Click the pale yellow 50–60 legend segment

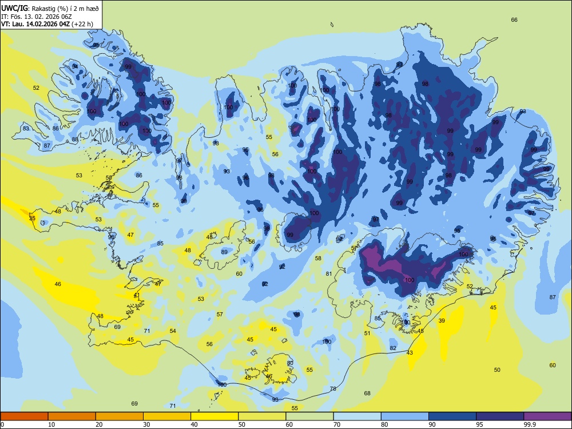262,416
